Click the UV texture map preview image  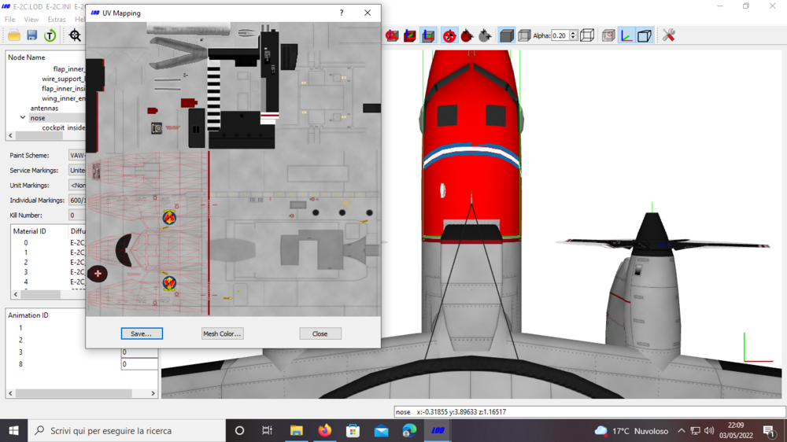234,169
